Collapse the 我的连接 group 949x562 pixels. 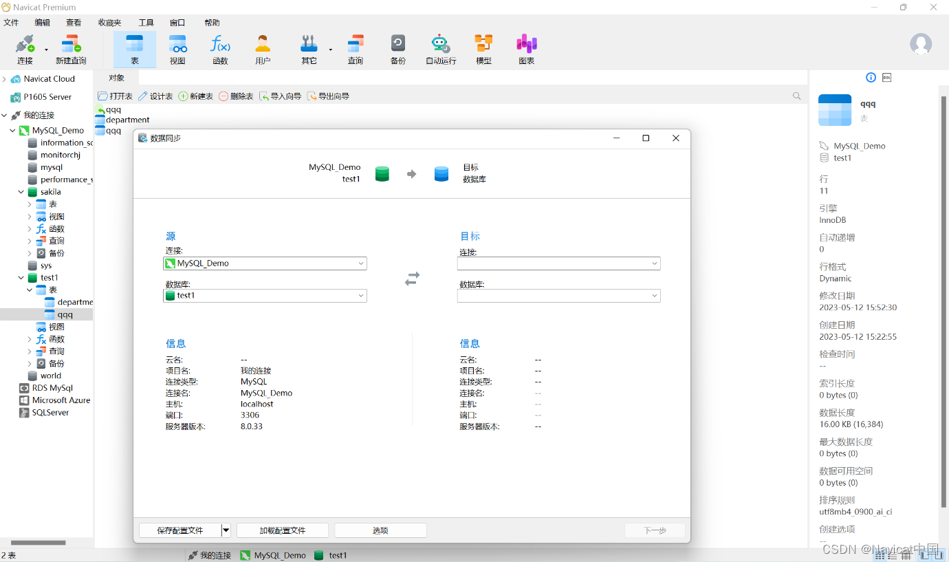[x=4, y=116]
